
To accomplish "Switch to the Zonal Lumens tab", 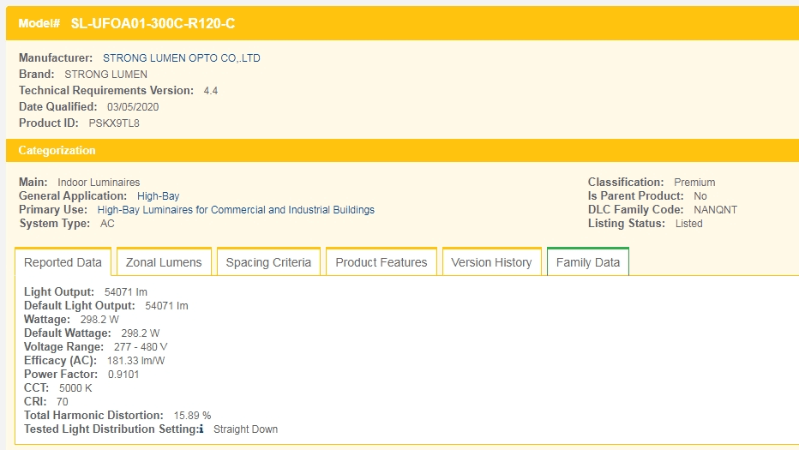I will click(x=164, y=262).
